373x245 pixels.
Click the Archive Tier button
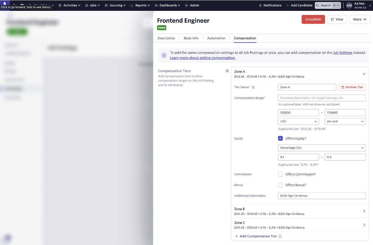coord(352,87)
